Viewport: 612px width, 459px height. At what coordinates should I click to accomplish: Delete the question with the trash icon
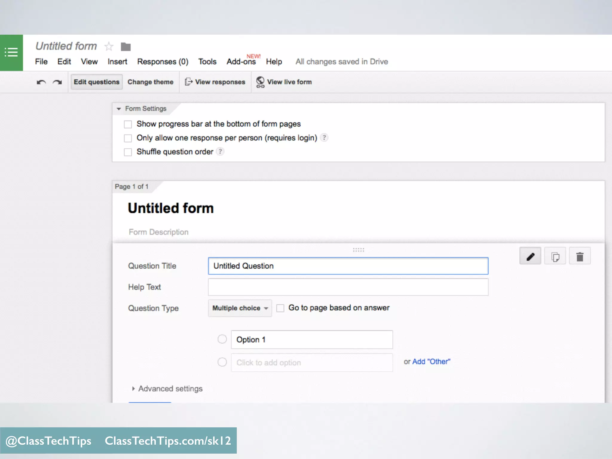click(x=580, y=256)
